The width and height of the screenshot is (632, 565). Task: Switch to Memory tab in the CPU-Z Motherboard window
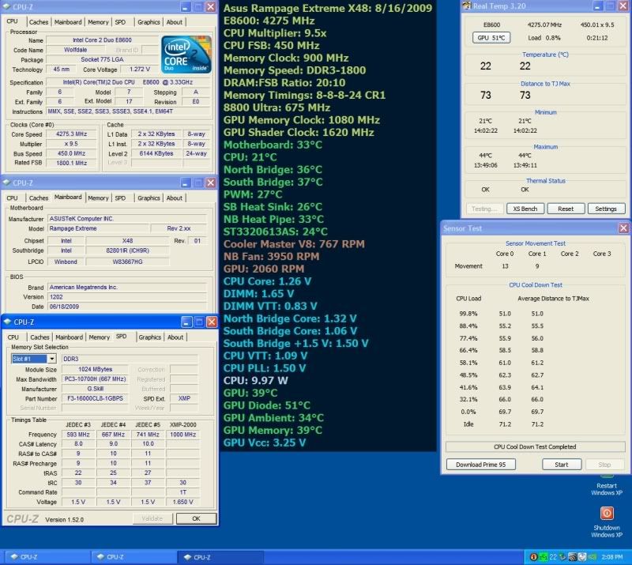pyautogui.click(x=98, y=198)
